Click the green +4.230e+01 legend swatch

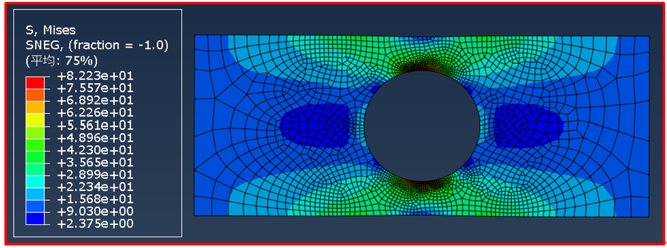pos(35,157)
